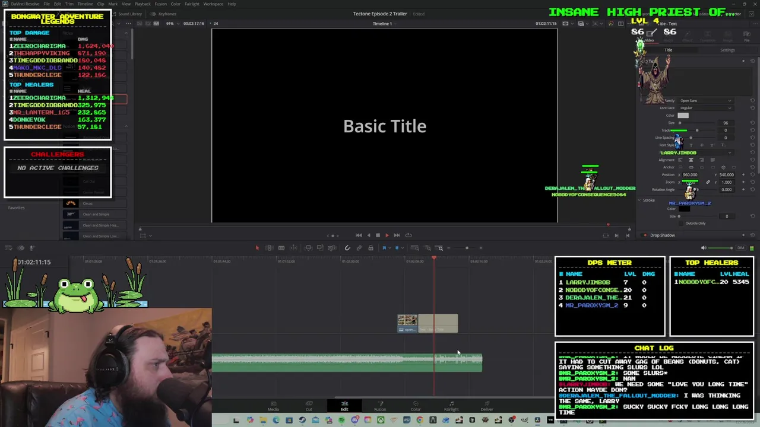The image size is (760, 427).
Task: Click the viewer timecode 00:02:17:16
Action: coord(194,24)
